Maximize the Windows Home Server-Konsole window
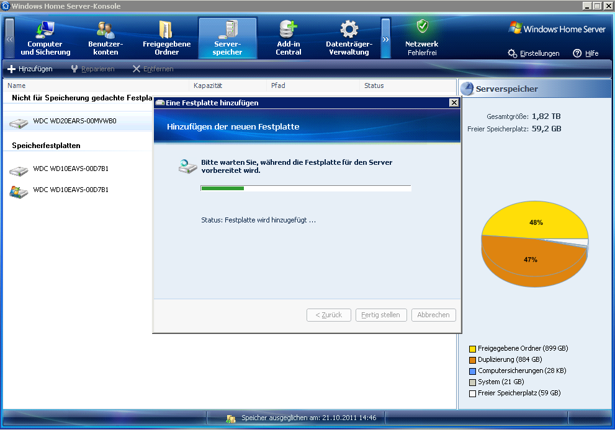The width and height of the screenshot is (615, 430). [597, 6]
